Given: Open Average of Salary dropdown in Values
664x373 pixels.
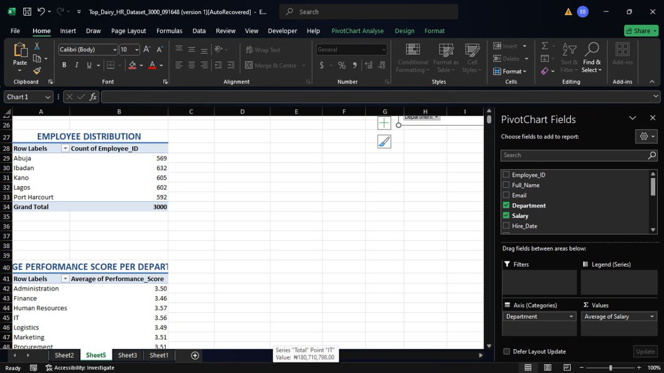Looking at the screenshot, I should pyautogui.click(x=652, y=317).
